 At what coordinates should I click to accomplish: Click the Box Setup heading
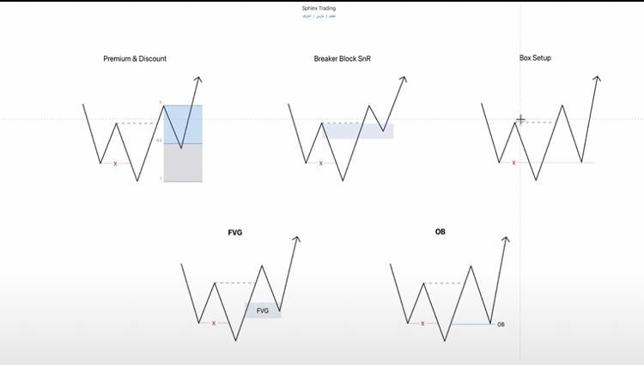[x=535, y=57]
